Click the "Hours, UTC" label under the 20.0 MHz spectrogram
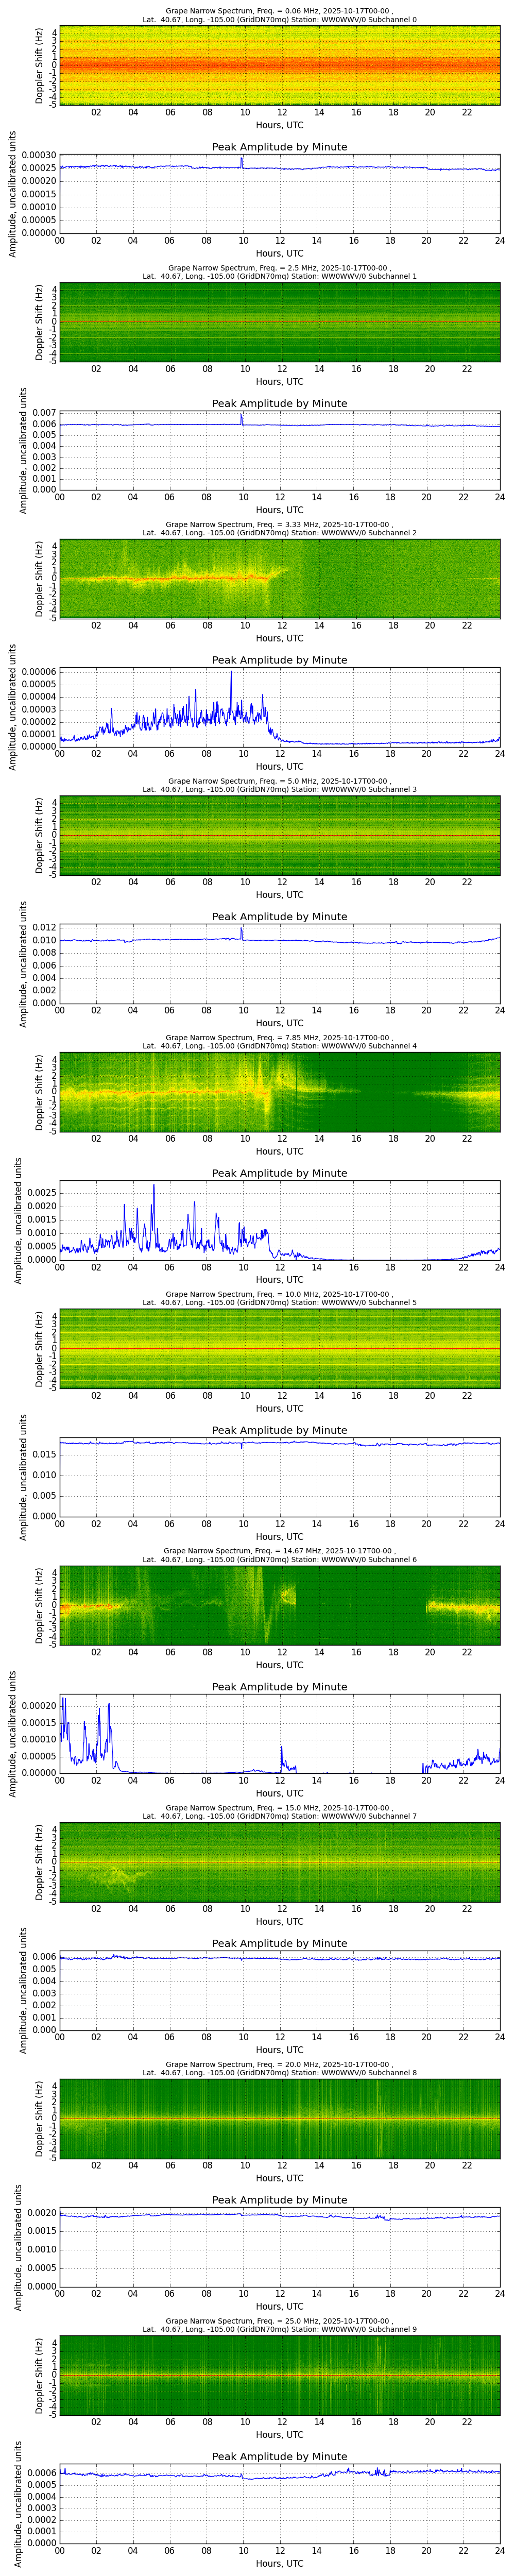Image resolution: width=515 pixels, height=2576 pixels. click(279, 2179)
